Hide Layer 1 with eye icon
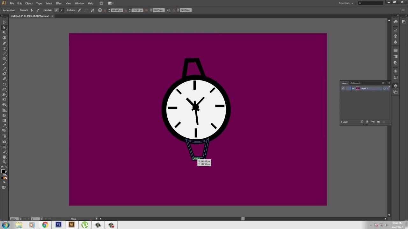This screenshot has height=229, width=408. (343, 88)
